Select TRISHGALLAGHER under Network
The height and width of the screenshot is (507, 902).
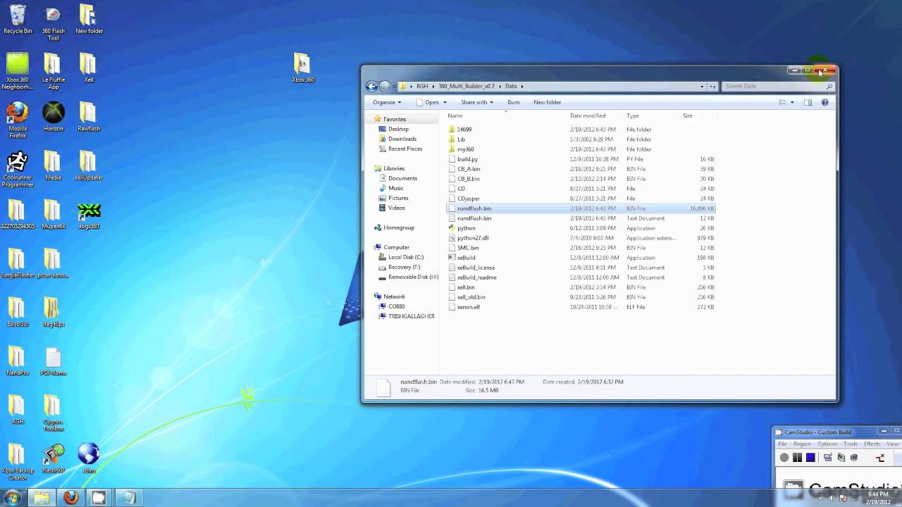[407, 316]
